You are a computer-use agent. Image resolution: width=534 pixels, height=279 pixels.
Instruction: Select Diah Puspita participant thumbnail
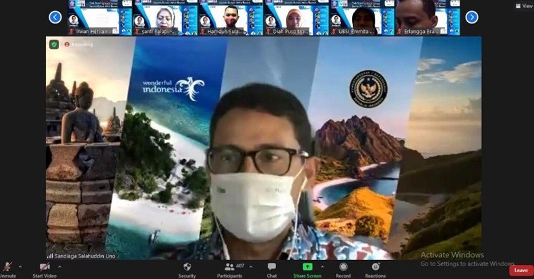[297, 18]
